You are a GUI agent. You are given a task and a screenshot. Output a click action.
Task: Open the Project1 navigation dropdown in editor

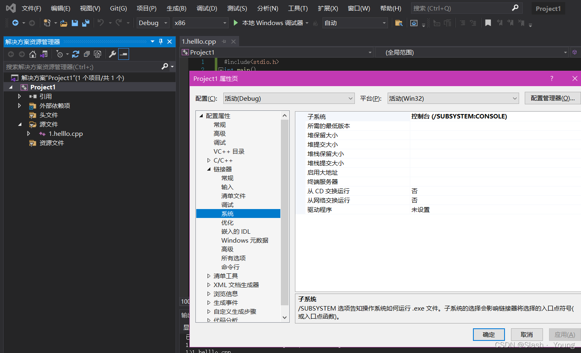(277, 52)
